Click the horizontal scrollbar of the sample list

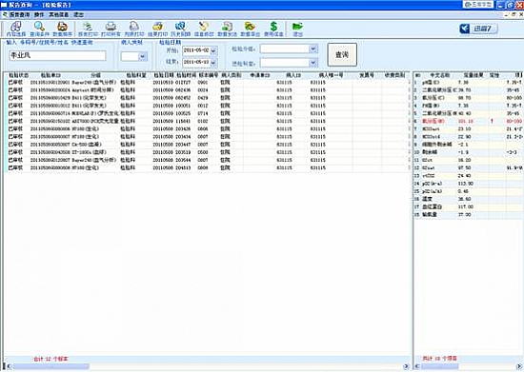(207, 366)
